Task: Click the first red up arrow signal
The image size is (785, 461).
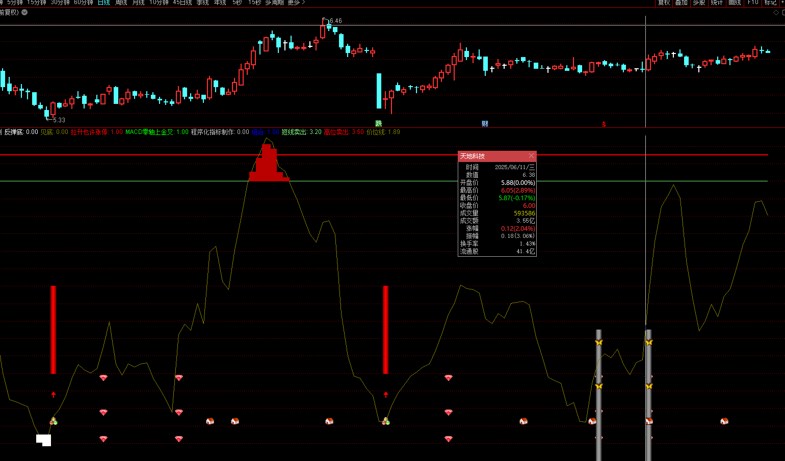Action: pyautogui.click(x=54, y=395)
